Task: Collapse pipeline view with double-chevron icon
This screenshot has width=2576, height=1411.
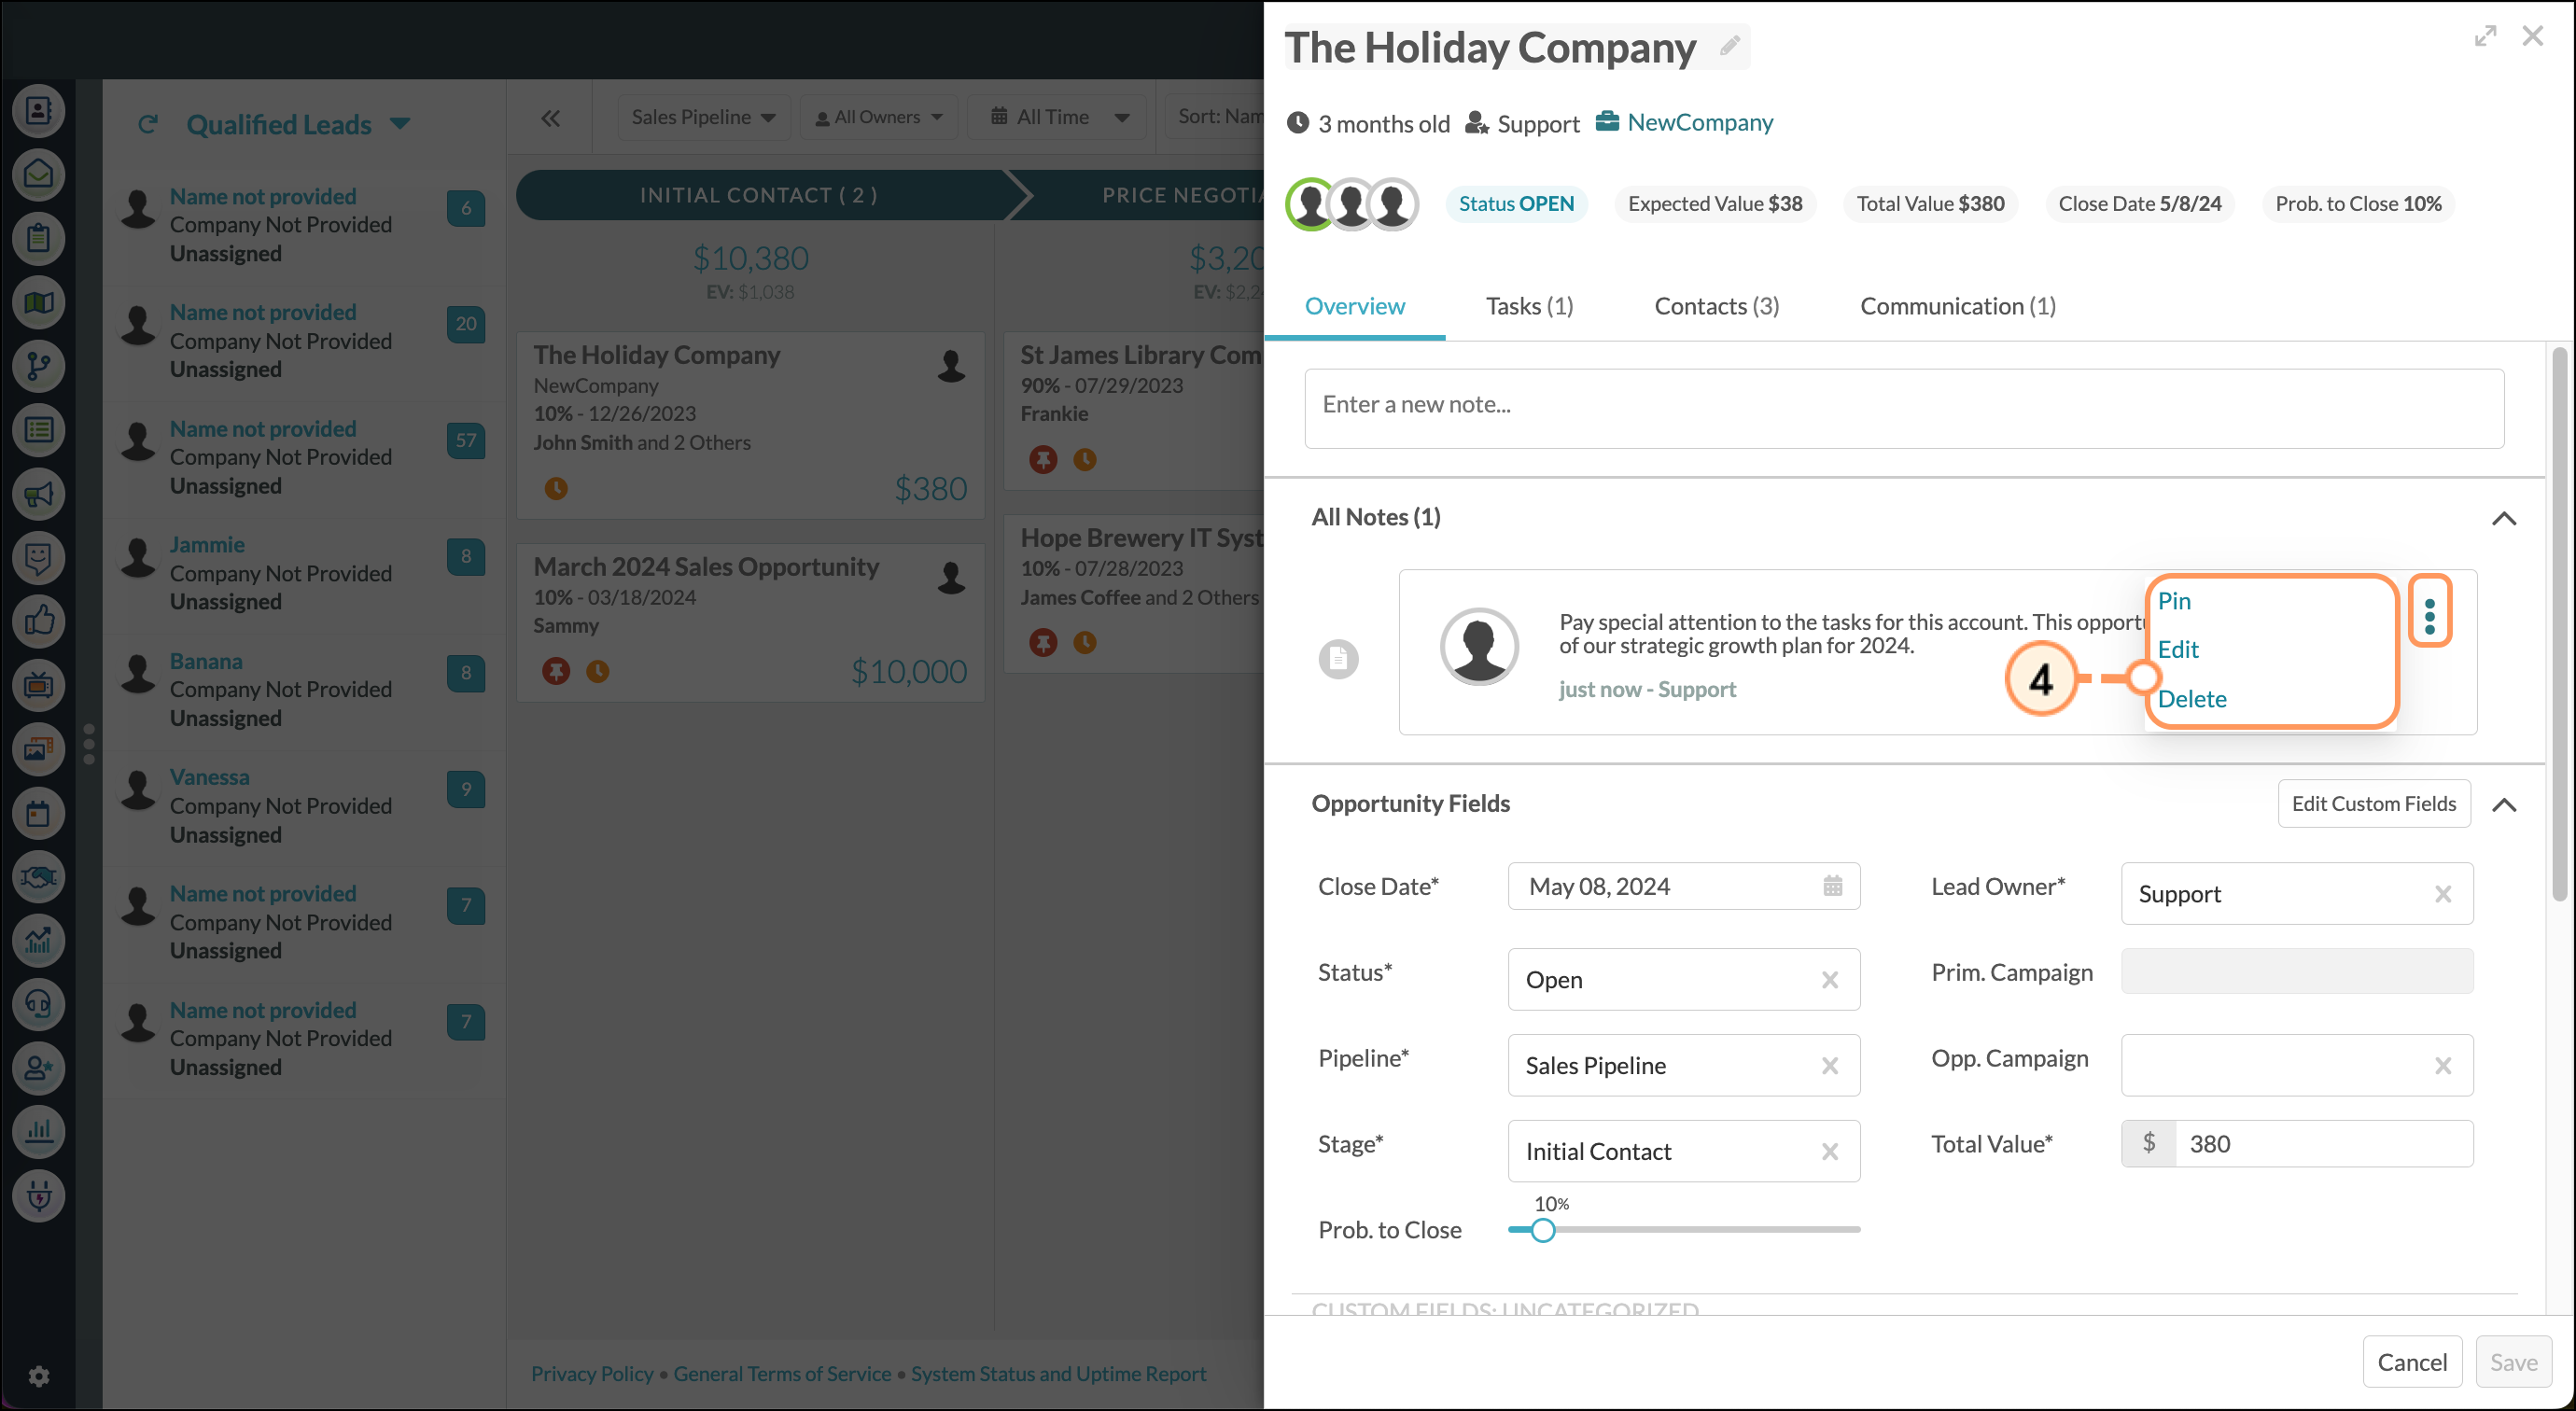Action: click(550, 118)
